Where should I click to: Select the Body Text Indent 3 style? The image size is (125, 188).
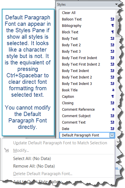[77, 83]
